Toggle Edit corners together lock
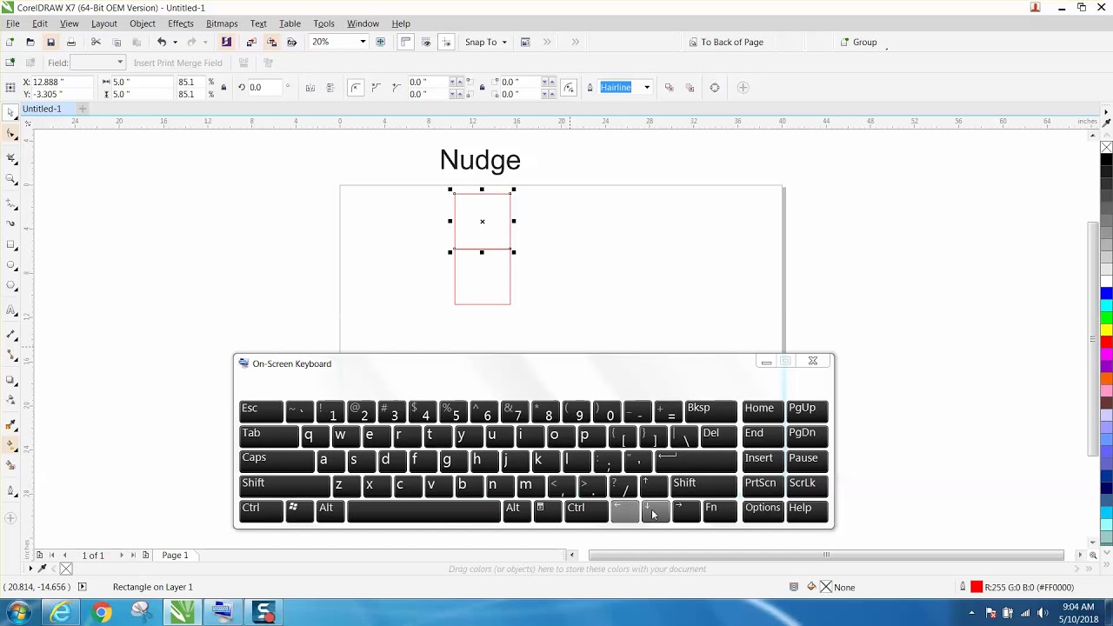 click(x=482, y=87)
